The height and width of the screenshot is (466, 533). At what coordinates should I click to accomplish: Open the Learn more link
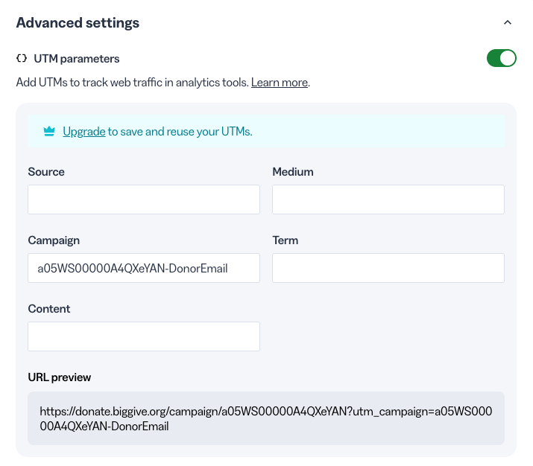[280, 83]
